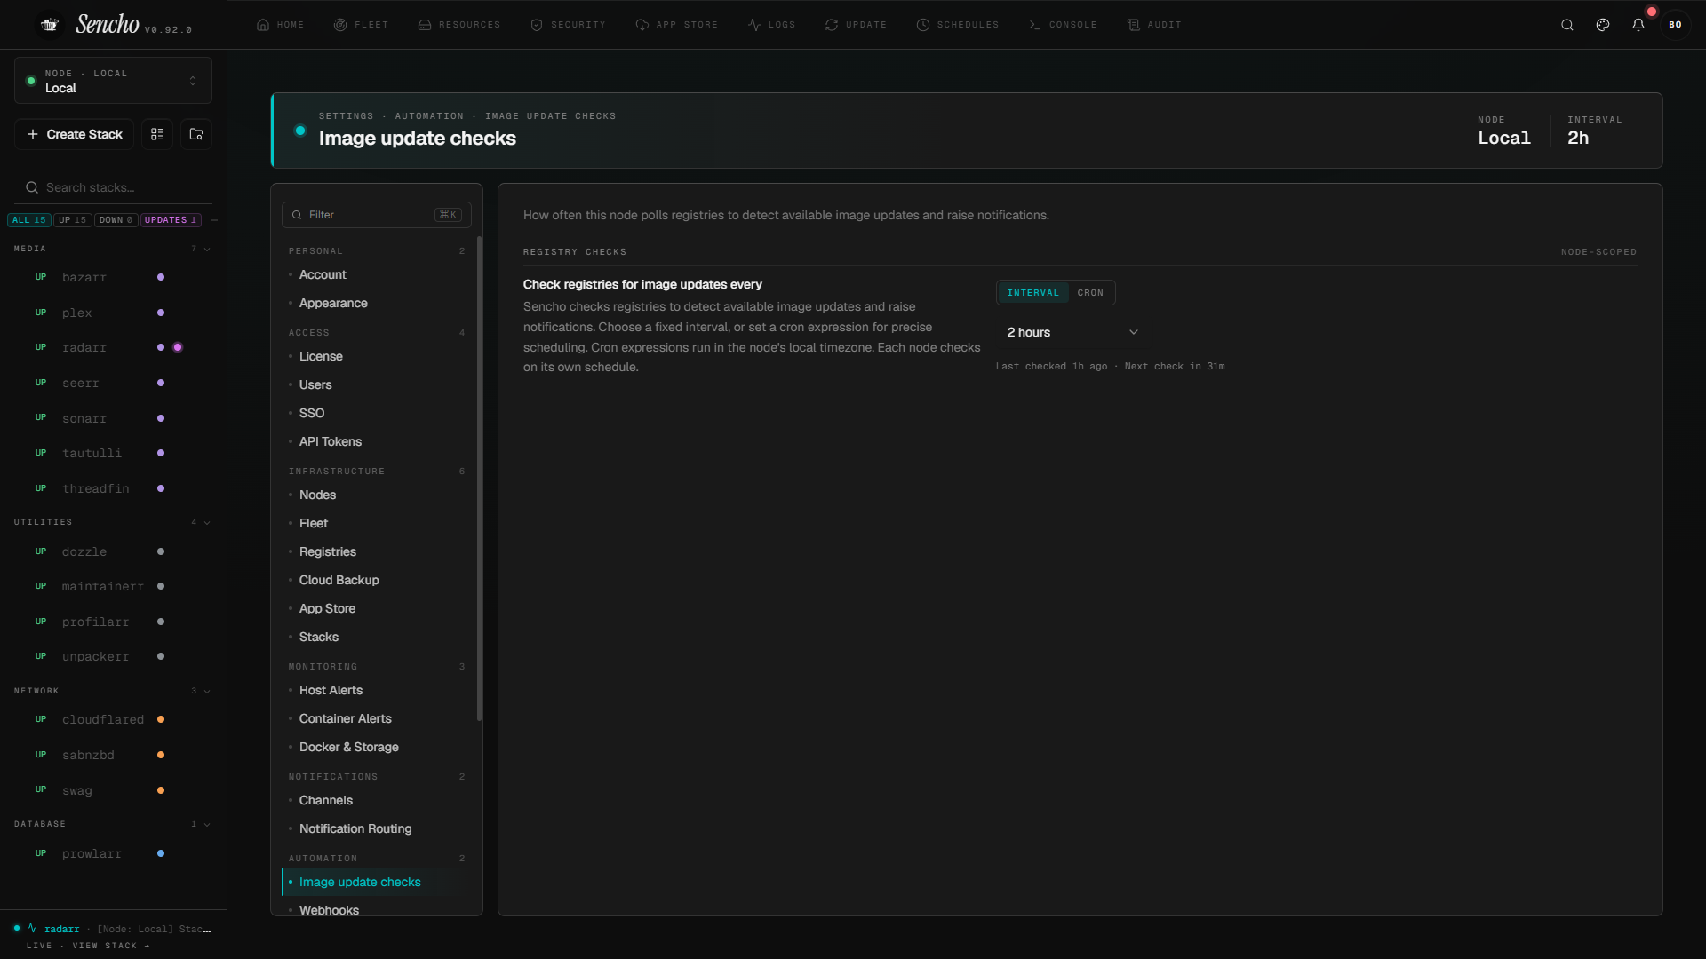Filter stacks by ALL 15
The width and height of the screenshot is (1706, 959).
tap(28, 220)
